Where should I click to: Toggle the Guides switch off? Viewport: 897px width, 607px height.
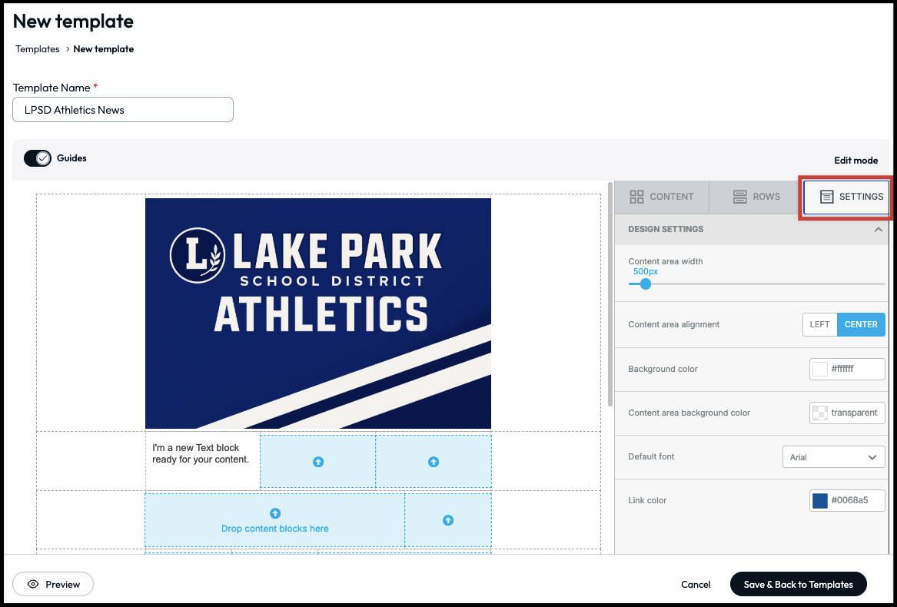pyautogui.click(x=38, y=158)
